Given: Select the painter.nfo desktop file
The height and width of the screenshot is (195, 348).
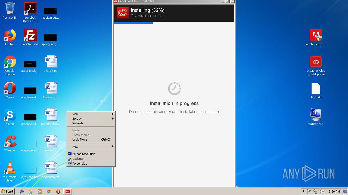Looking at the screenshot, I should click(x=316, y=117).
